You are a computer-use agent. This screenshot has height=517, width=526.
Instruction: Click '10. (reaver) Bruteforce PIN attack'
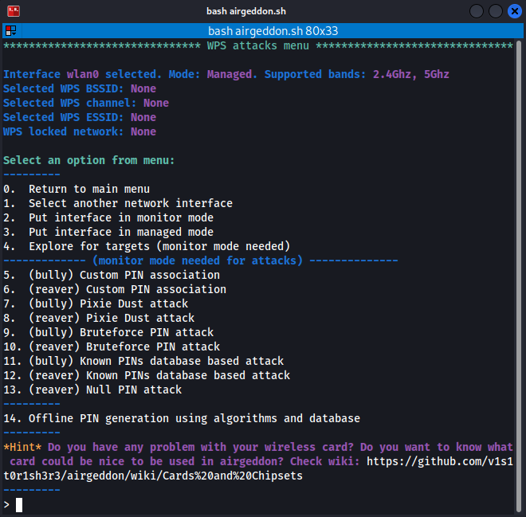click(x=112, y=347)
